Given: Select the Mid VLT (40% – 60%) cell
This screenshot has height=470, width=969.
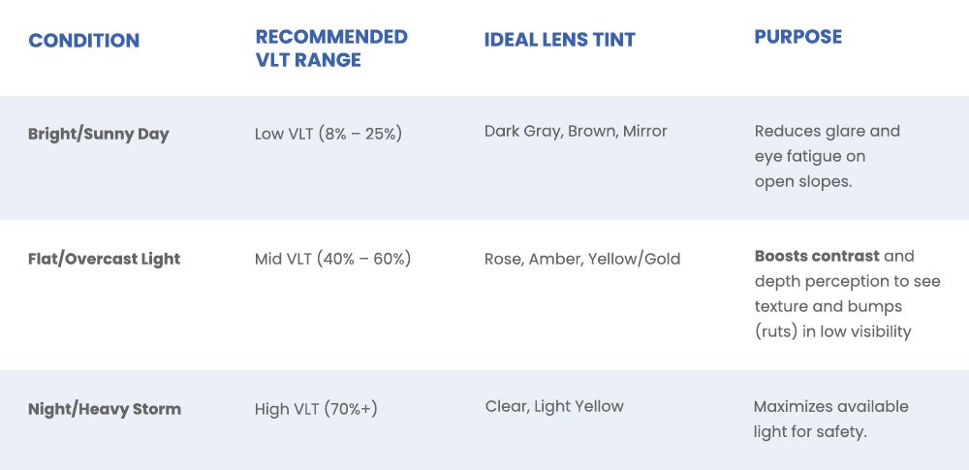Looking at the screenshot, I should (332, 259).
